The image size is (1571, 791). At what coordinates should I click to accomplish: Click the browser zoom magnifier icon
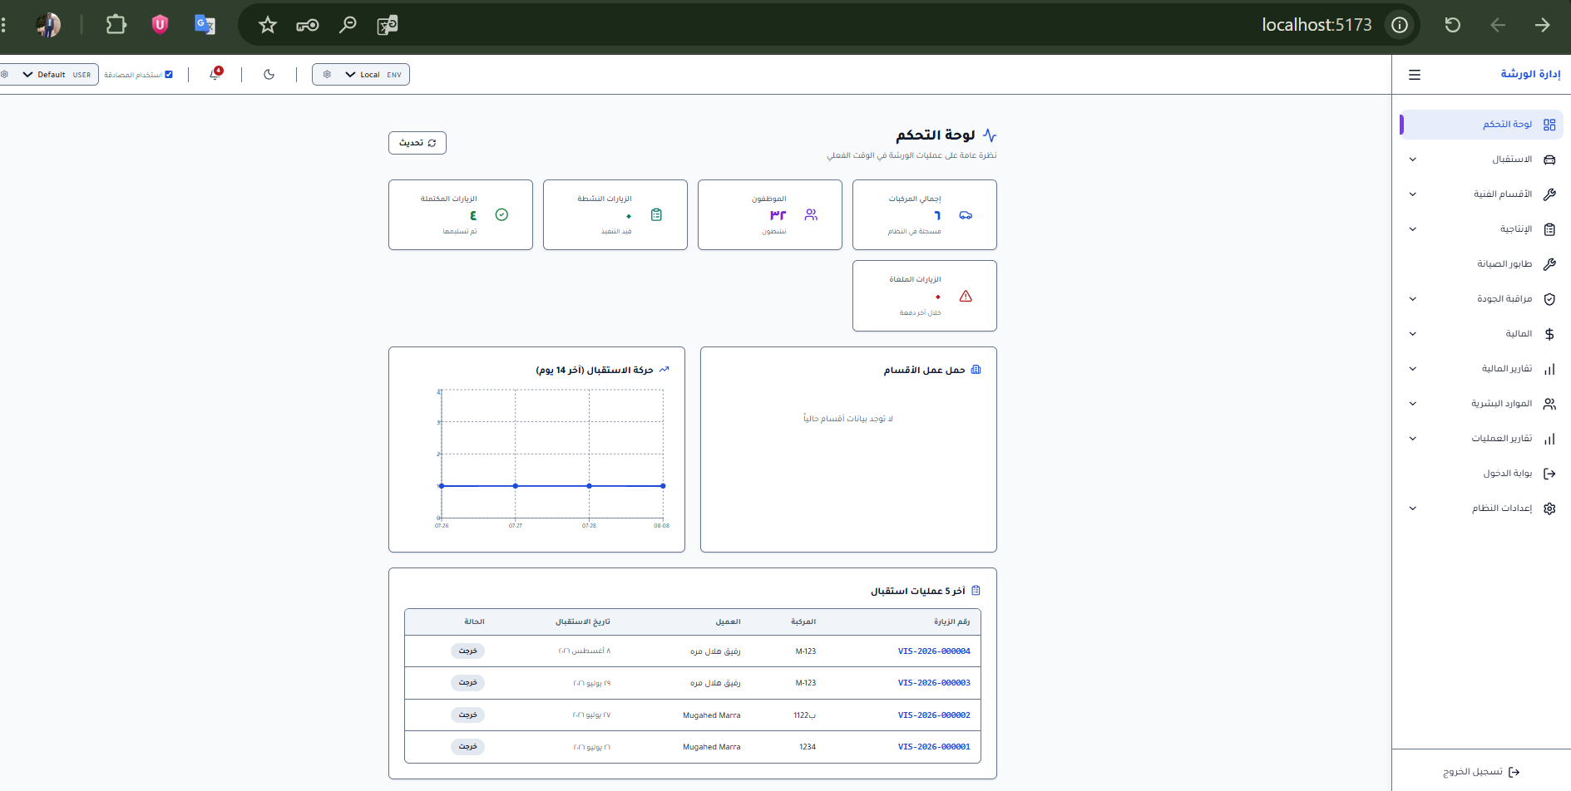point(348,25)
